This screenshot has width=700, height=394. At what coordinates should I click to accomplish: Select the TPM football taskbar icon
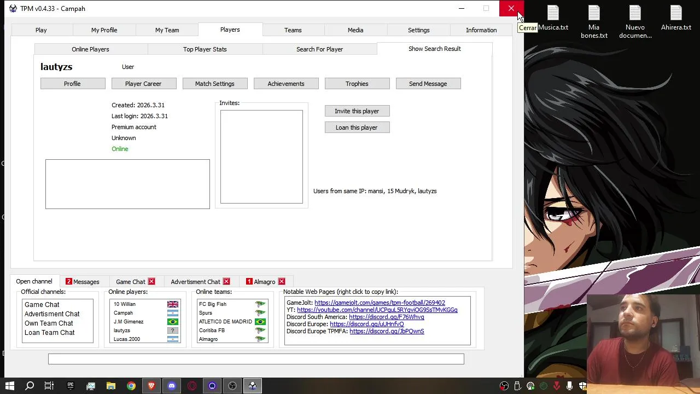tap(253, 386)
